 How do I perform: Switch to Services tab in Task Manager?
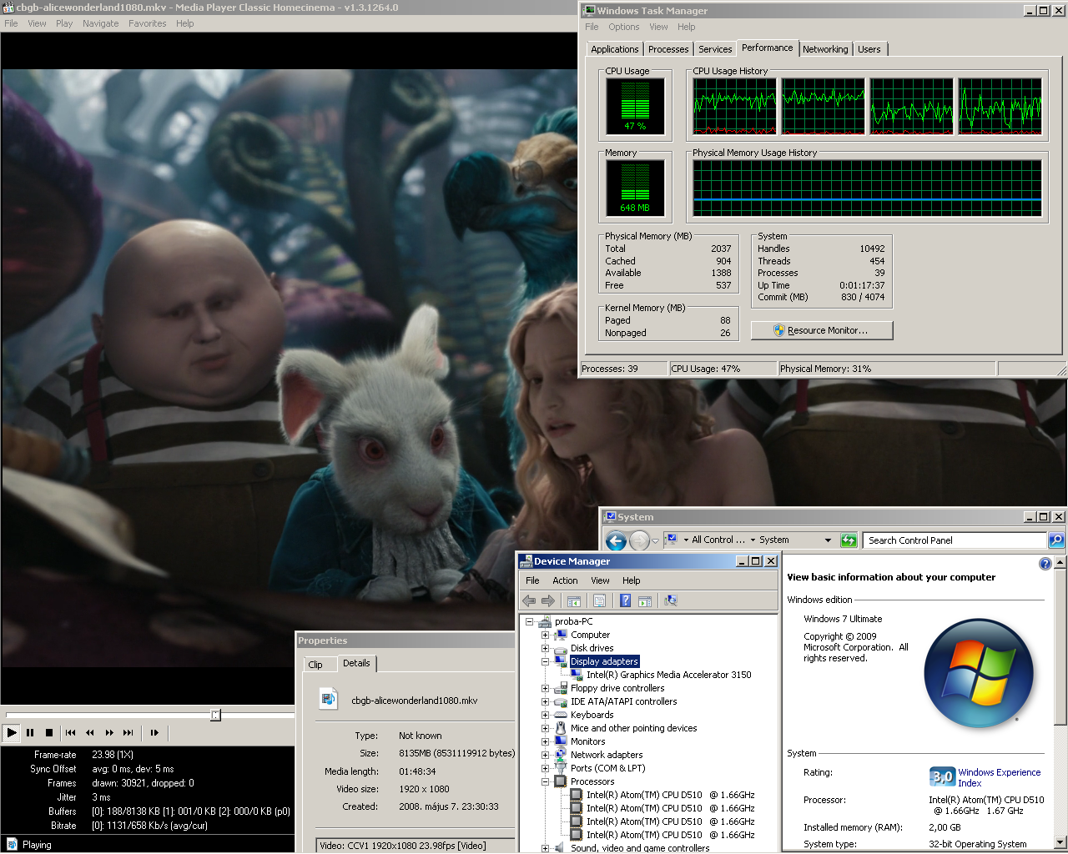tap(715, 49)
